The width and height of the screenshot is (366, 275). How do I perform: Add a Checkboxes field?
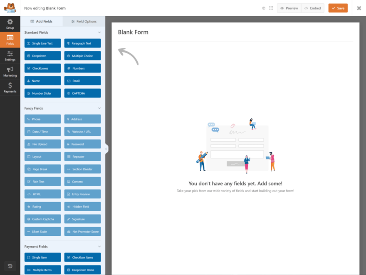pyautogui.click(x=42, y=68)
